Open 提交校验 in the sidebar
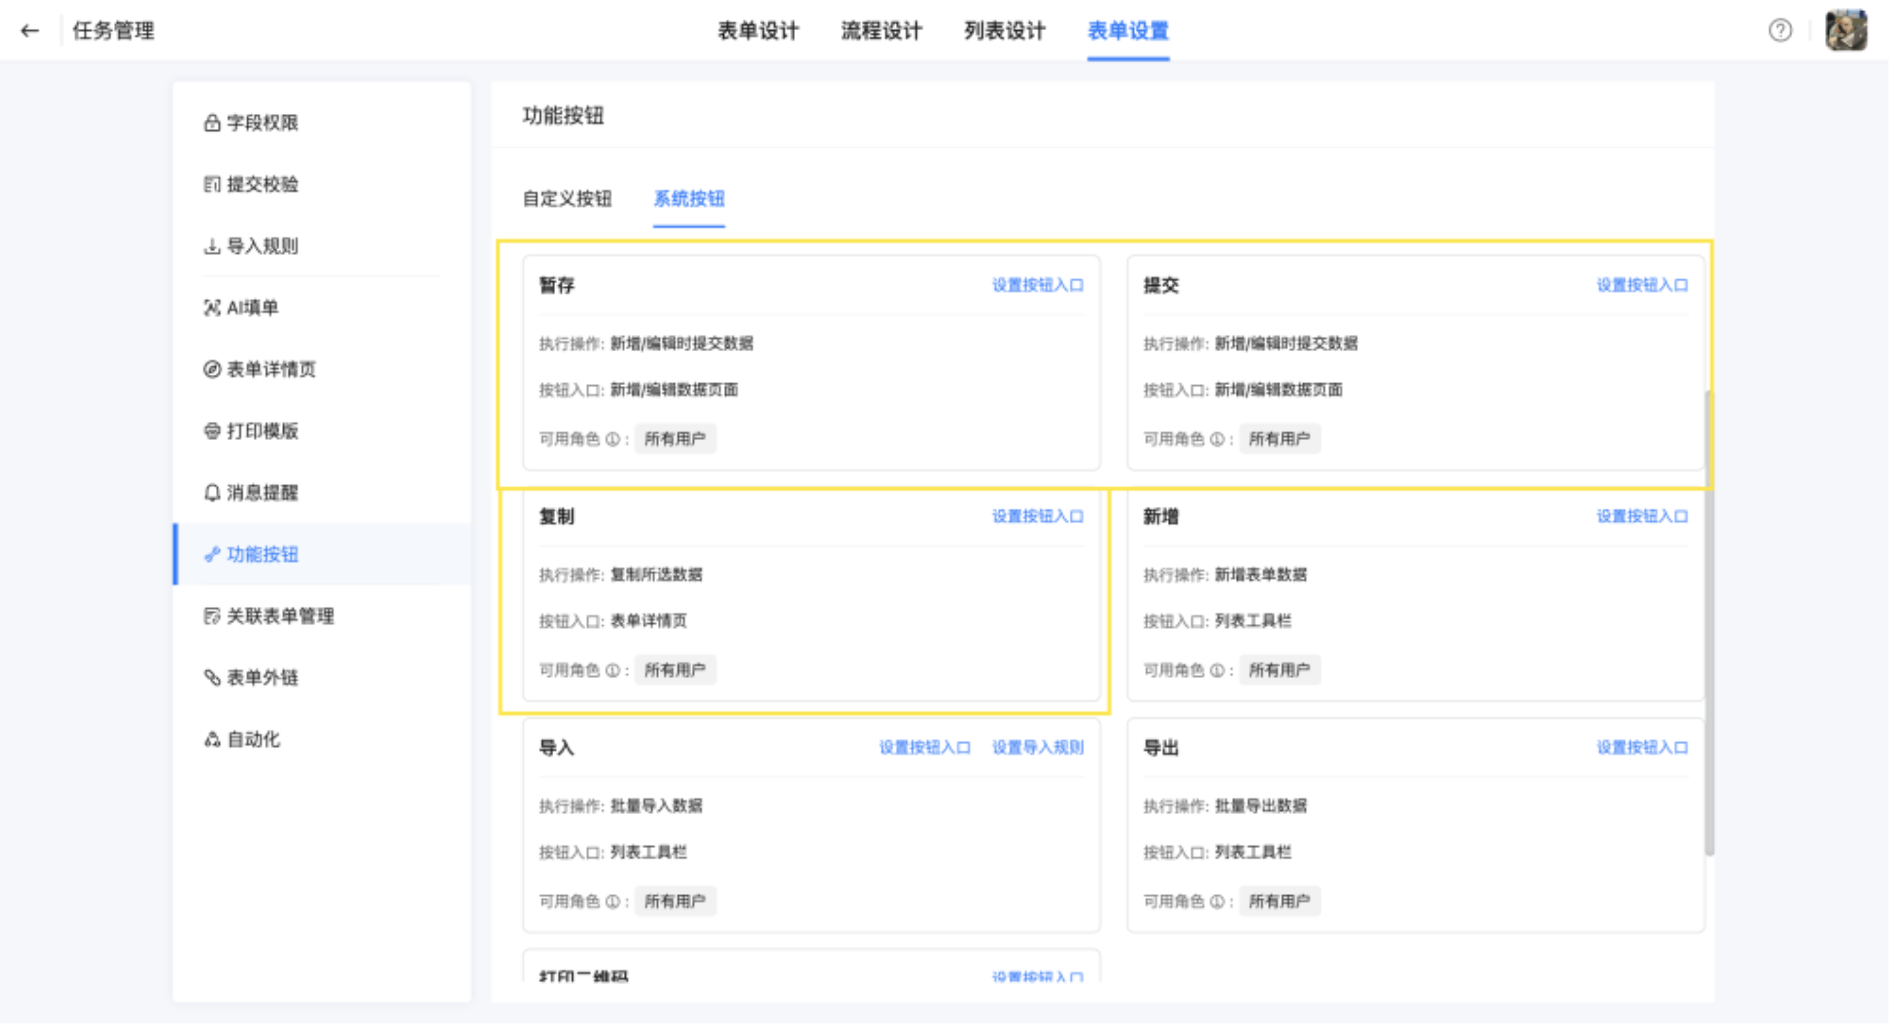The width and height of the screenshot is (1889, 1024). pyautogui.click(x=252, y=184)
